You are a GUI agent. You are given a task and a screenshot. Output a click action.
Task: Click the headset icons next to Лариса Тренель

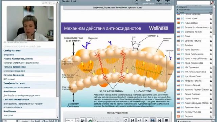(182, 99)
